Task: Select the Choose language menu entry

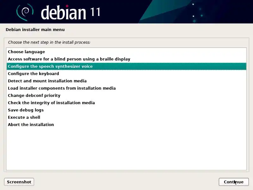Action: (126, 52)
